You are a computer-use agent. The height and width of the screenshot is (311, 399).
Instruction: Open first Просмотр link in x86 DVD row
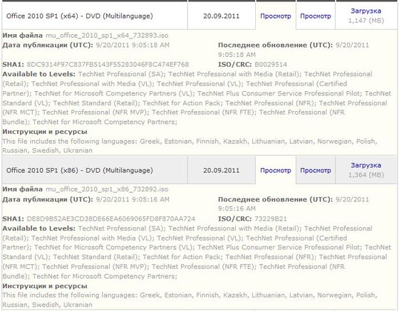point(276,171)
